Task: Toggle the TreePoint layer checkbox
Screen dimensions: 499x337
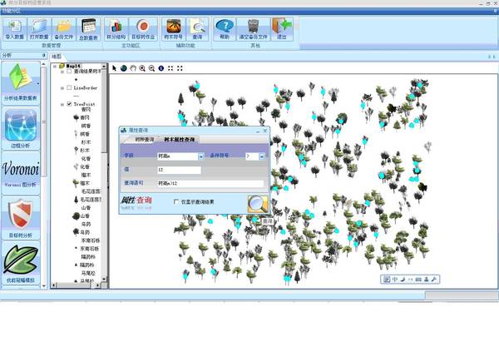Action: 69,104
